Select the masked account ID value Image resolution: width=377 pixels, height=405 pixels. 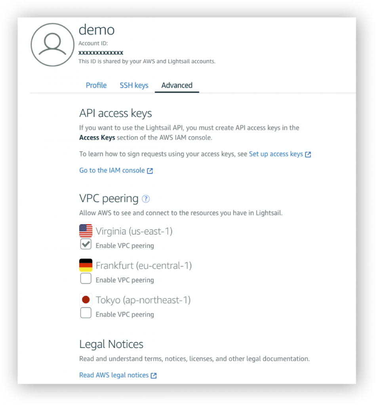(101, 53)
